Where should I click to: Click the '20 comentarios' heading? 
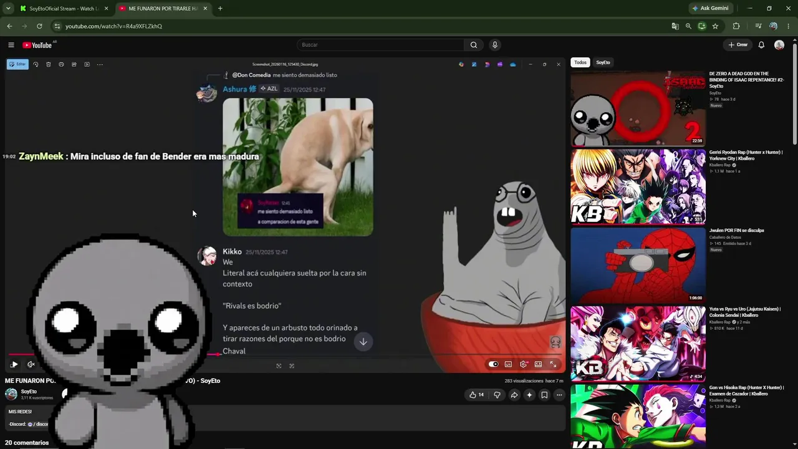[27, 443]
